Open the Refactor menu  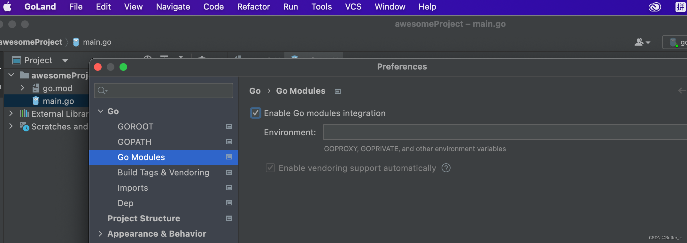253,7
